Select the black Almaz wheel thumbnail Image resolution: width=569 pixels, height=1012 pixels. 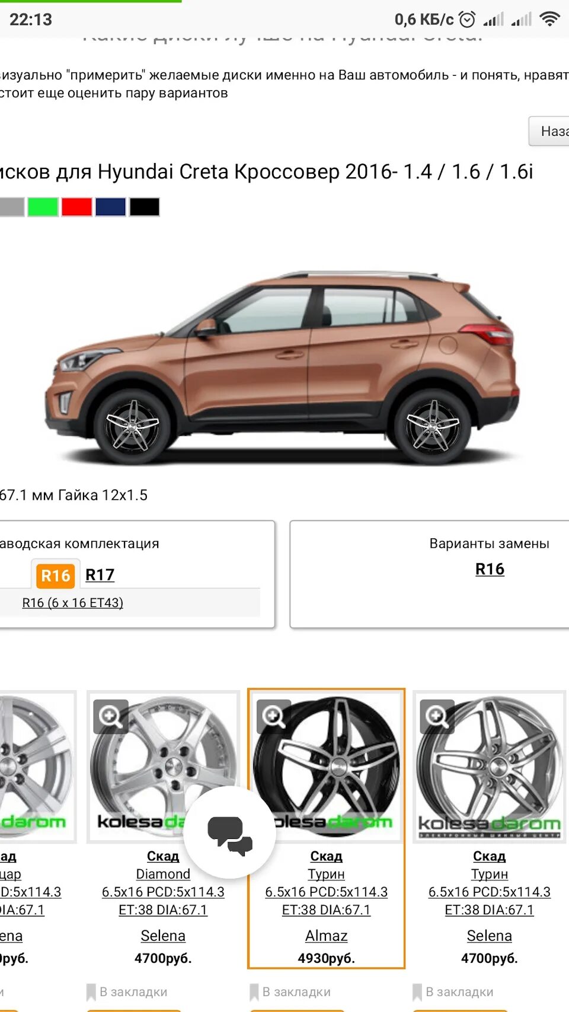[326, 766]
